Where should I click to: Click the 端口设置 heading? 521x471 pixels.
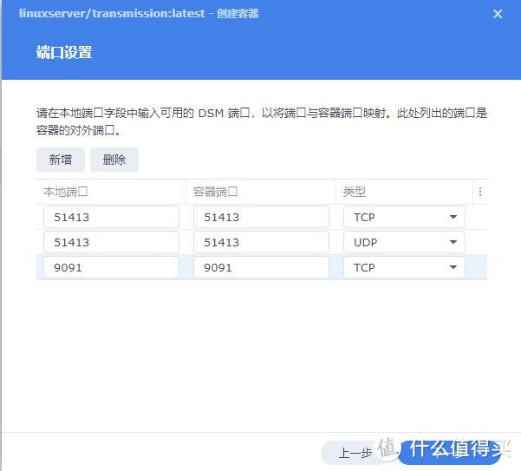point(64,53)
